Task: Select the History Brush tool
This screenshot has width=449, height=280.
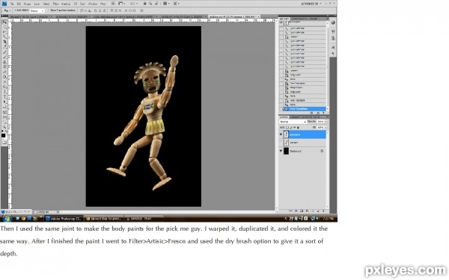Action: coord(5,66)
